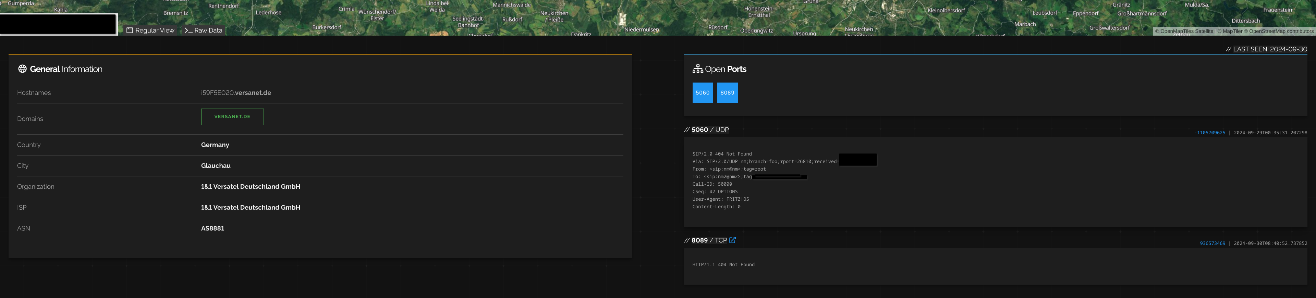Select the country value Germany

pos(215,145)
